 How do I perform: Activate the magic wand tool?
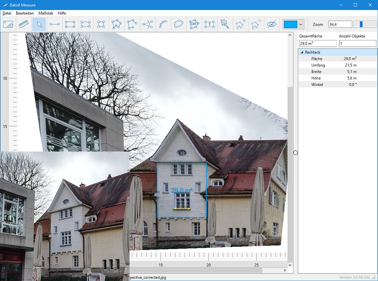click(225, 24)
